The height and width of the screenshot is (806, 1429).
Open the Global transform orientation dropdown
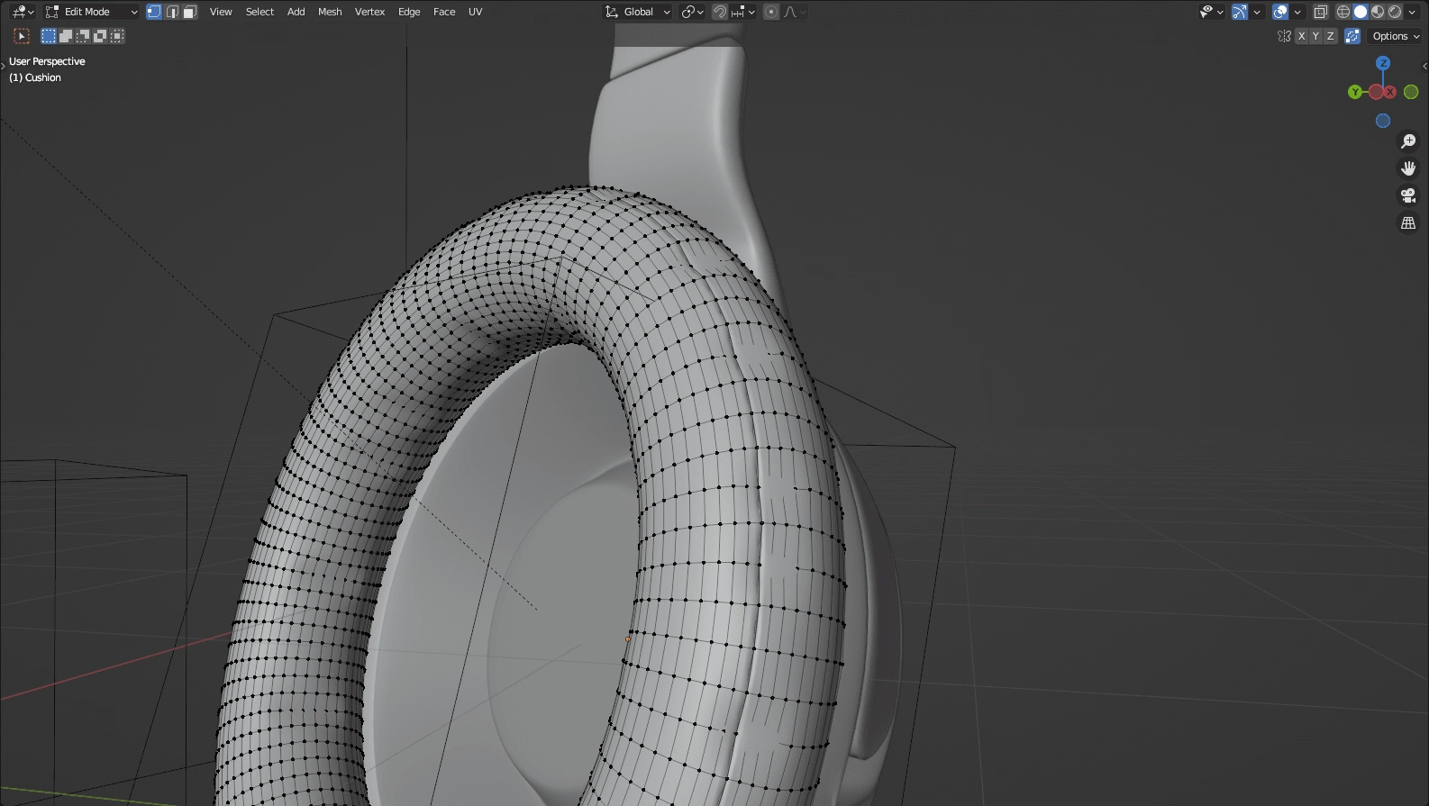point(638,12)
